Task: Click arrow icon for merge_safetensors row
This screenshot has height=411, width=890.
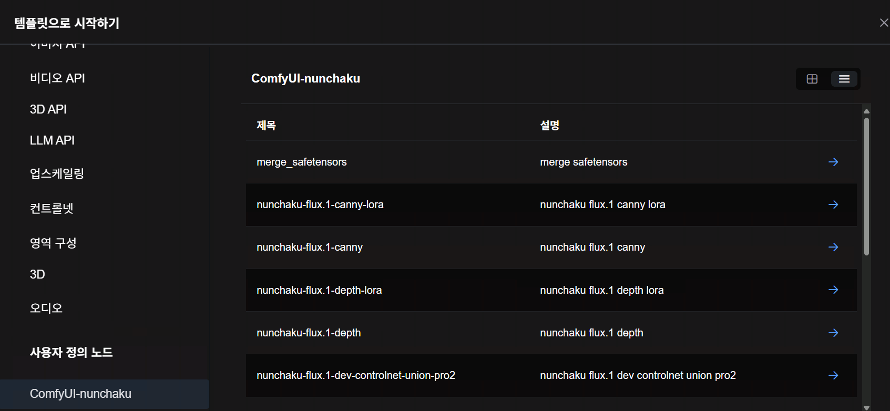Action: click(833, 162)
